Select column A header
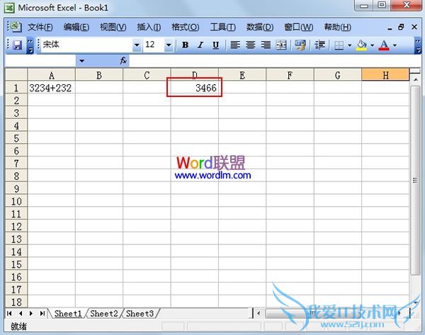Viewport: 425px width, 335px height. click(51, 75)
